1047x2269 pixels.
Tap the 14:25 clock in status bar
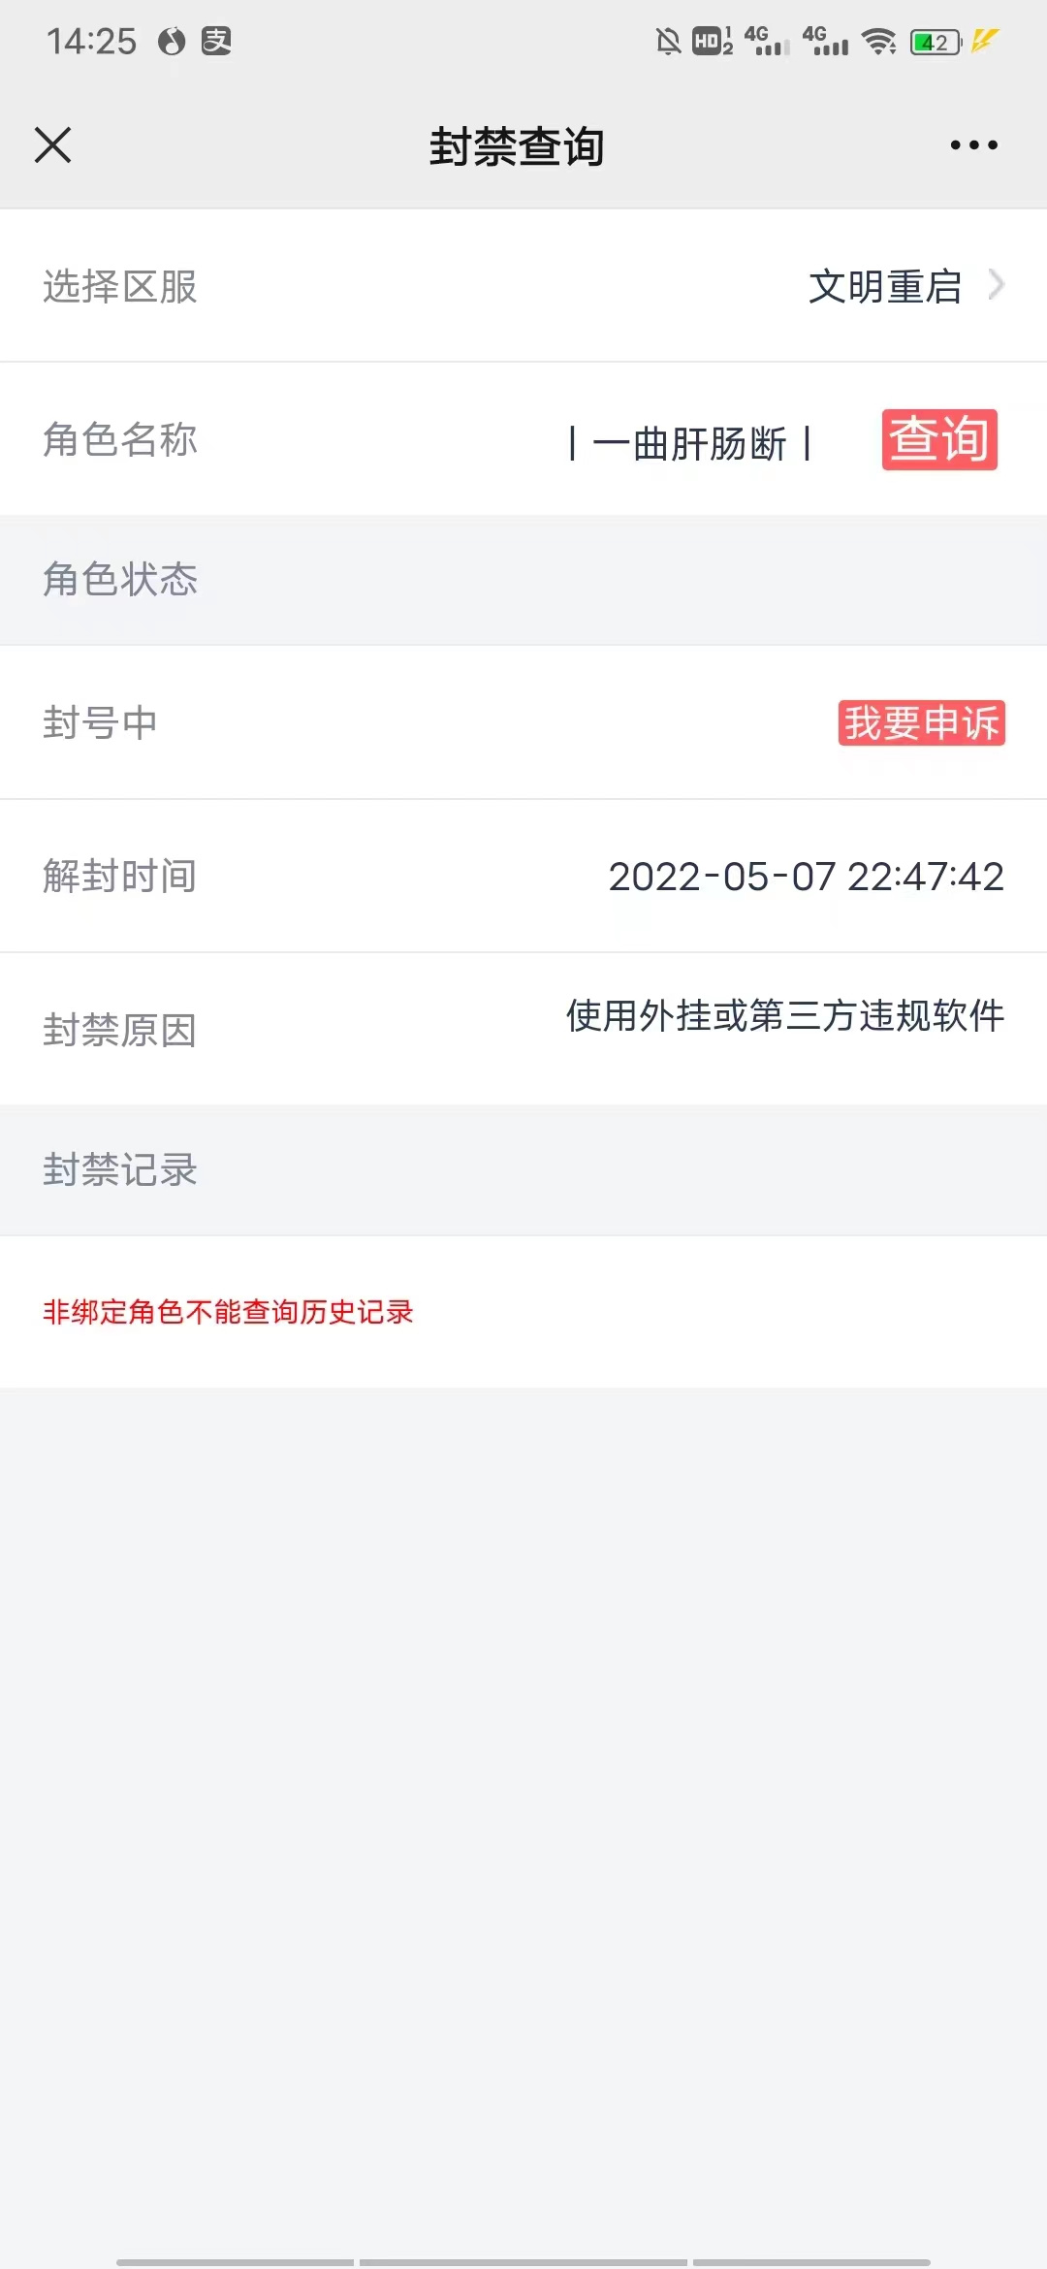coord(91,42)
